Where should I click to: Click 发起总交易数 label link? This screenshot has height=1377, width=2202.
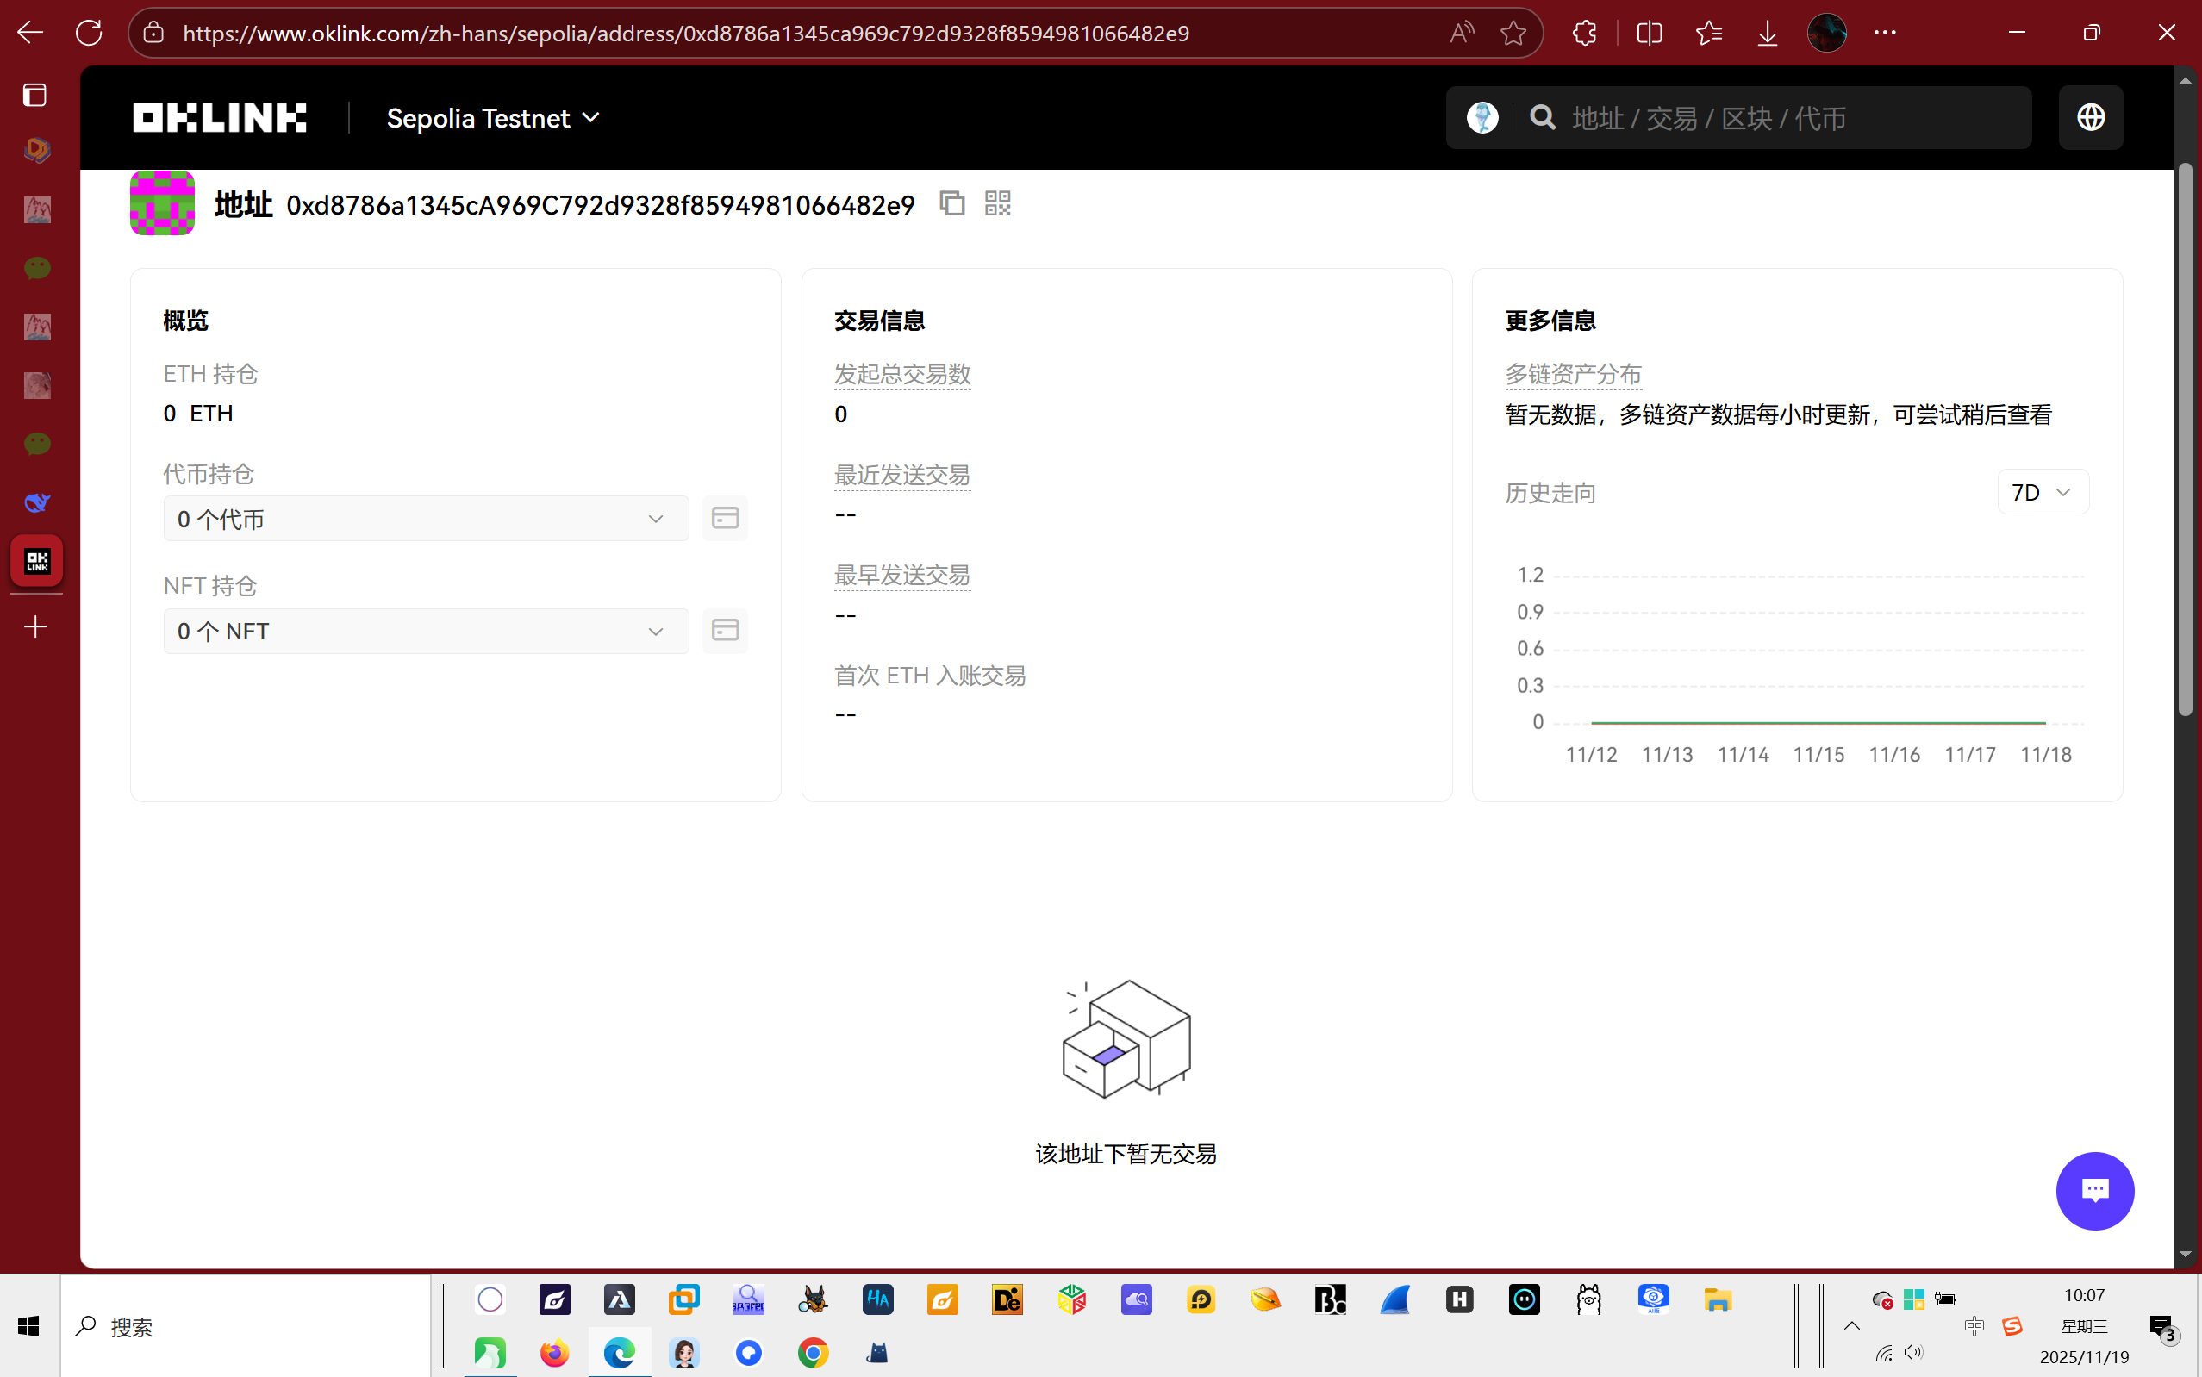901,374
